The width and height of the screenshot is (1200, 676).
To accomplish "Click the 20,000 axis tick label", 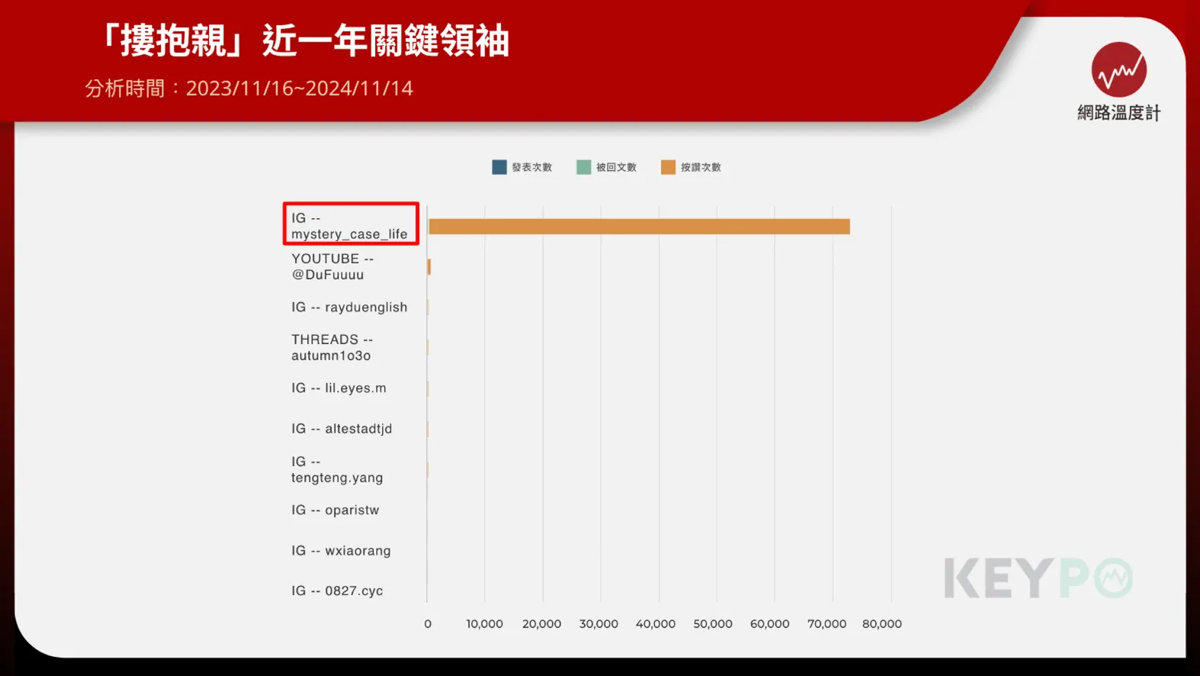I will (542, 624).
